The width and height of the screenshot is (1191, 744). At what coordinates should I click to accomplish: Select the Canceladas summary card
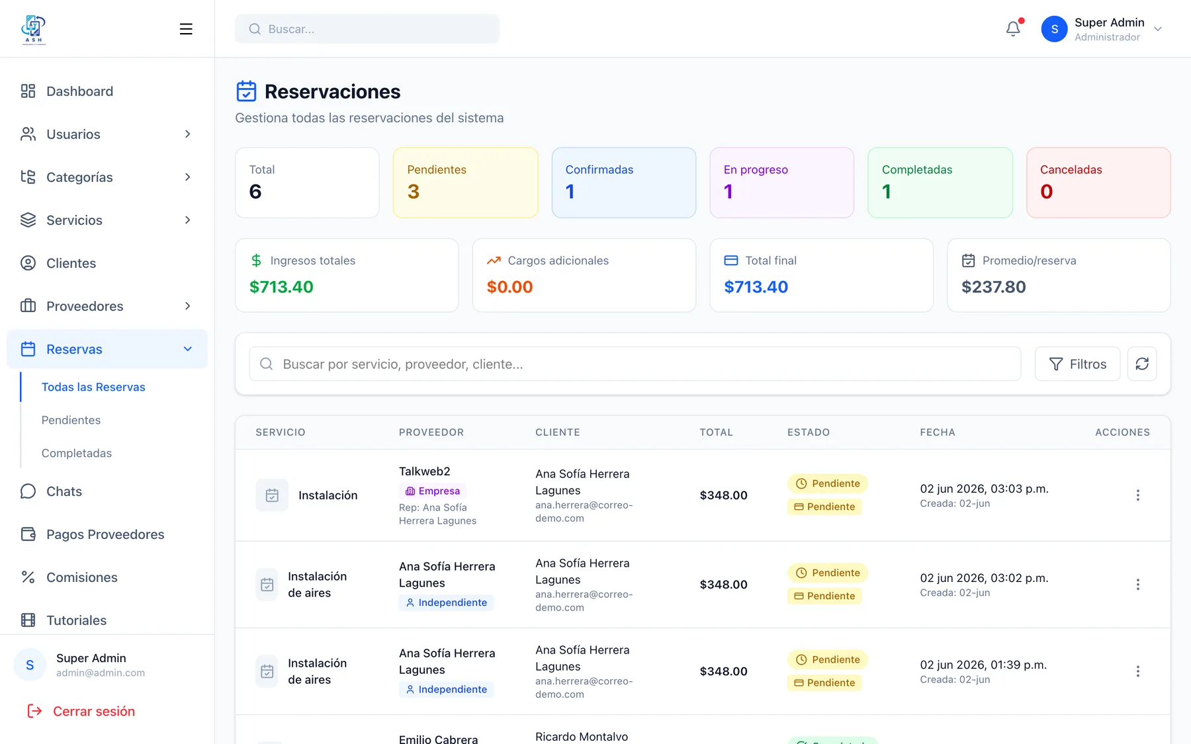[x=1098, y=183]
